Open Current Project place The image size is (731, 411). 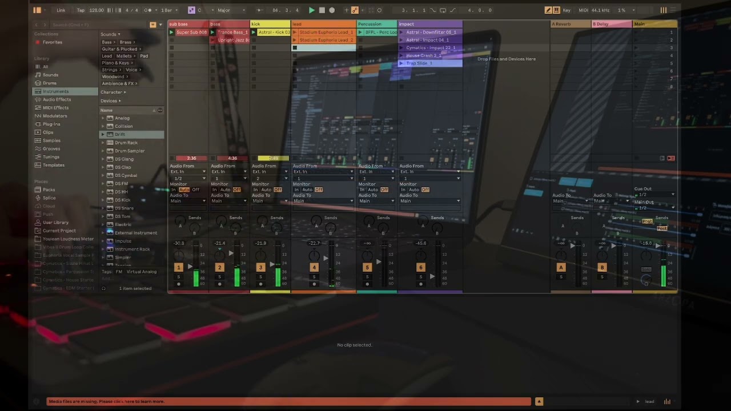(x=59, y=231)
